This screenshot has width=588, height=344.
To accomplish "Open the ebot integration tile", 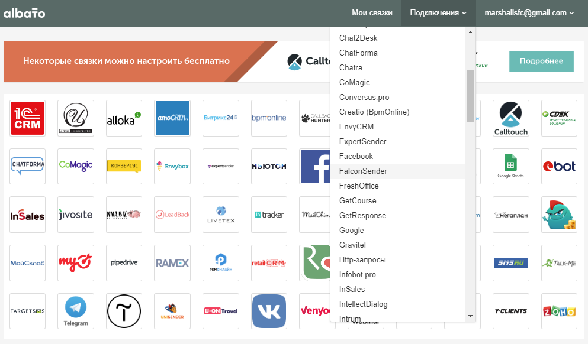I will tap(559, 167).
